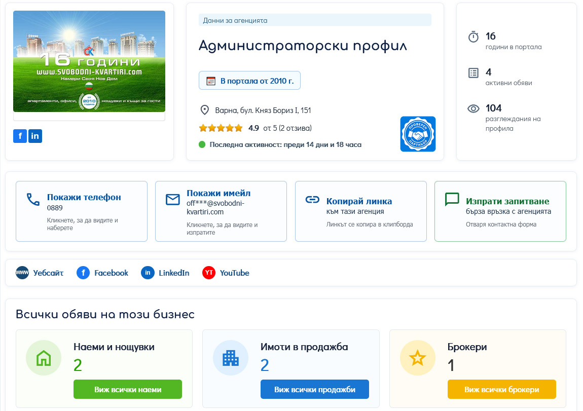Open the "Facebook" text link
Image resolution: width=583 pixels, height=411 pixels.
pos(111,273)
